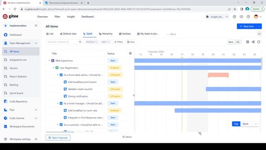
Task: Open the status filter dropdown
Action: (x=105, y=42)
